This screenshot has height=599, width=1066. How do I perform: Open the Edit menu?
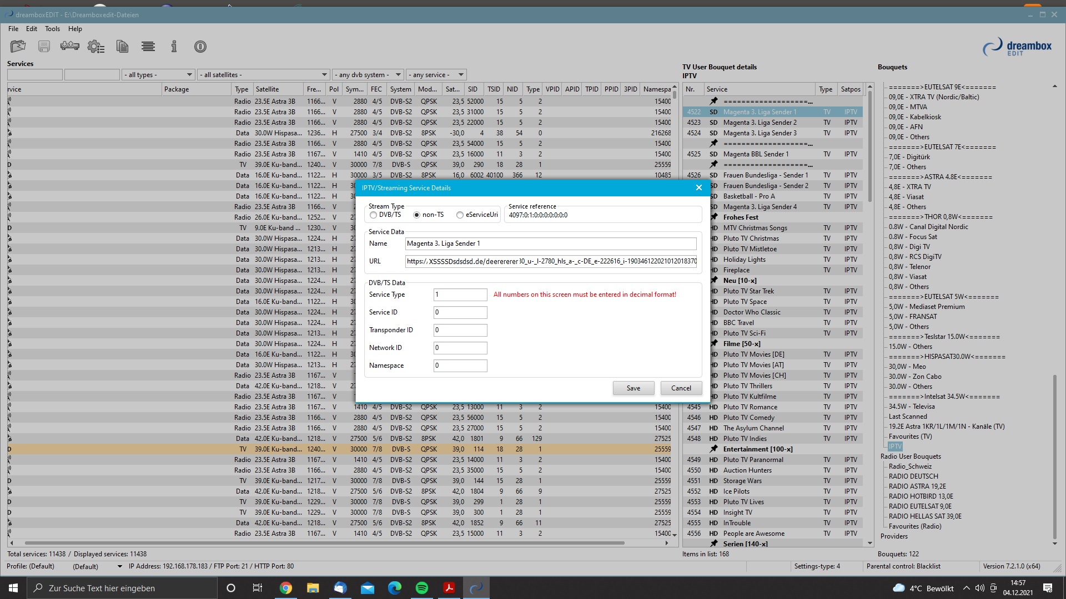pos(32,29)
